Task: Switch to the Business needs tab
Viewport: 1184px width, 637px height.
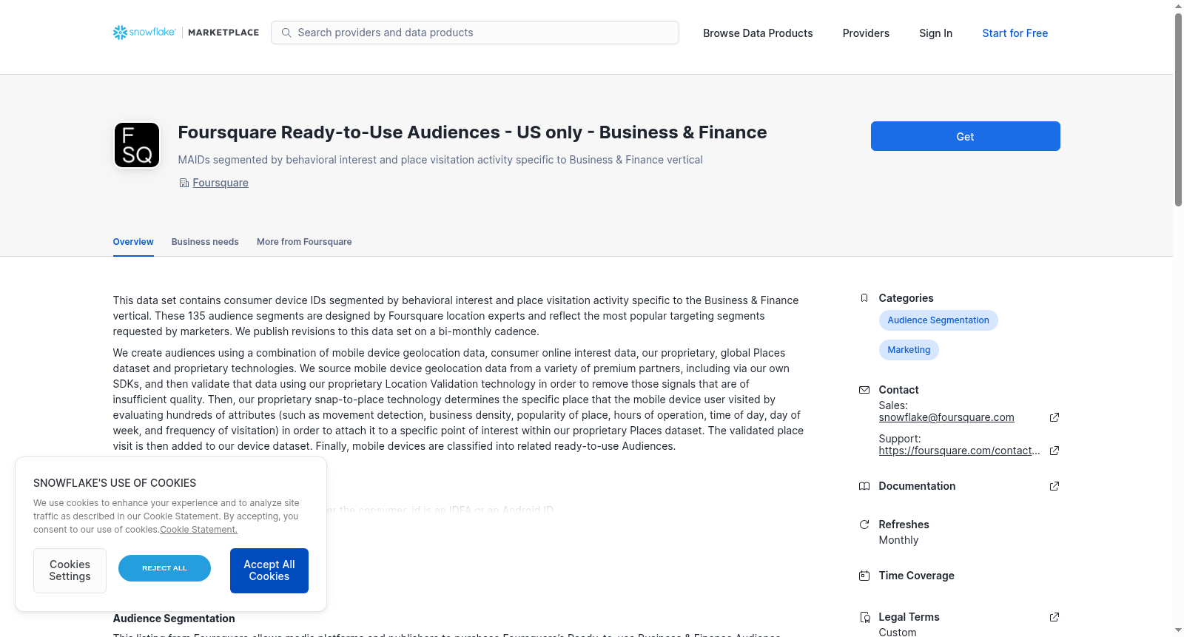Action: (205, 242)
